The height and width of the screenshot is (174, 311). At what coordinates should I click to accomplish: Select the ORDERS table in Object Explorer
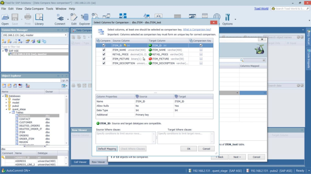(24, 135)
